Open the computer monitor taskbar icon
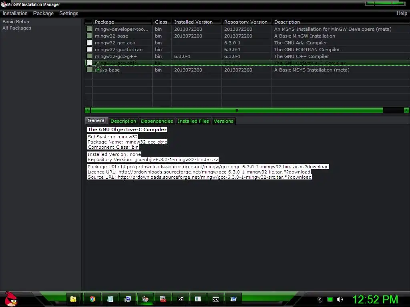 [x=128, y=299]
